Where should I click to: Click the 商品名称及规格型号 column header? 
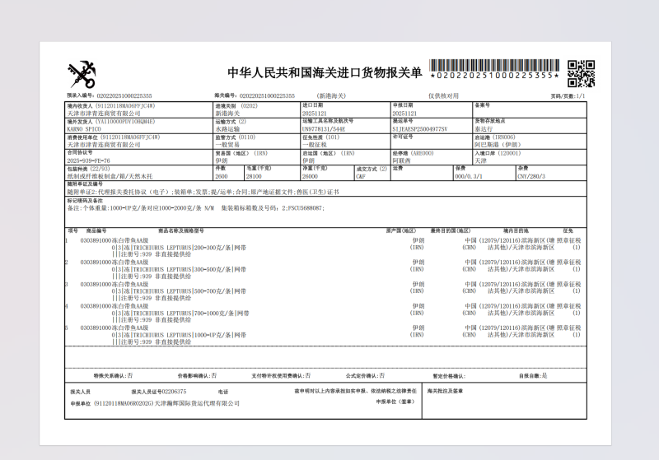pos(181,231)
